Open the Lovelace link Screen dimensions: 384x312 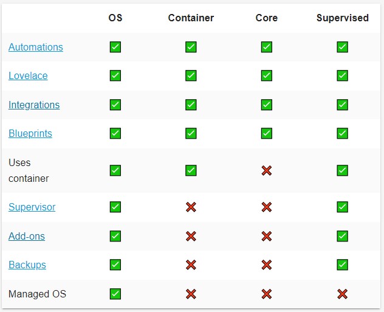28,76
